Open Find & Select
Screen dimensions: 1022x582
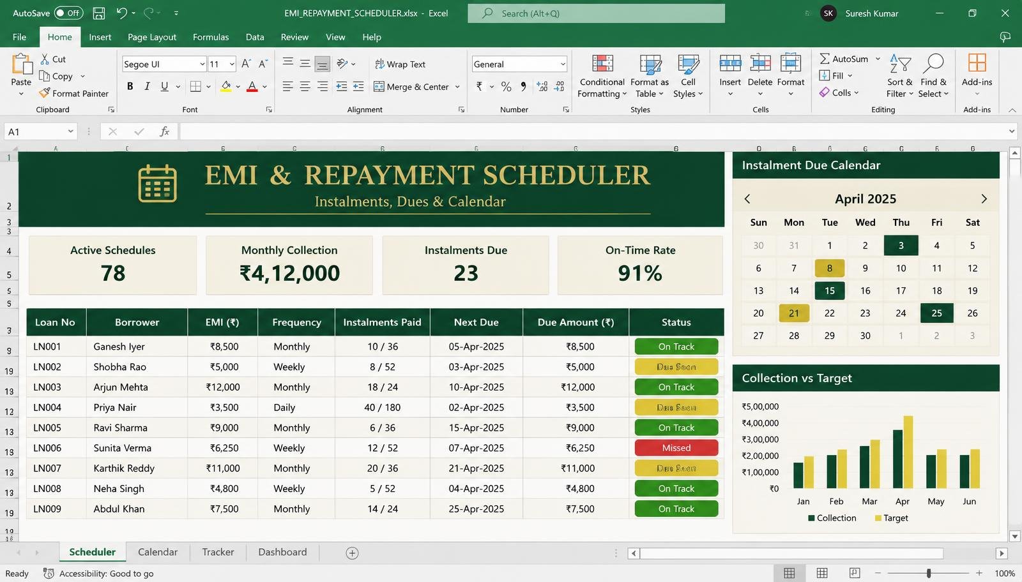933,77
